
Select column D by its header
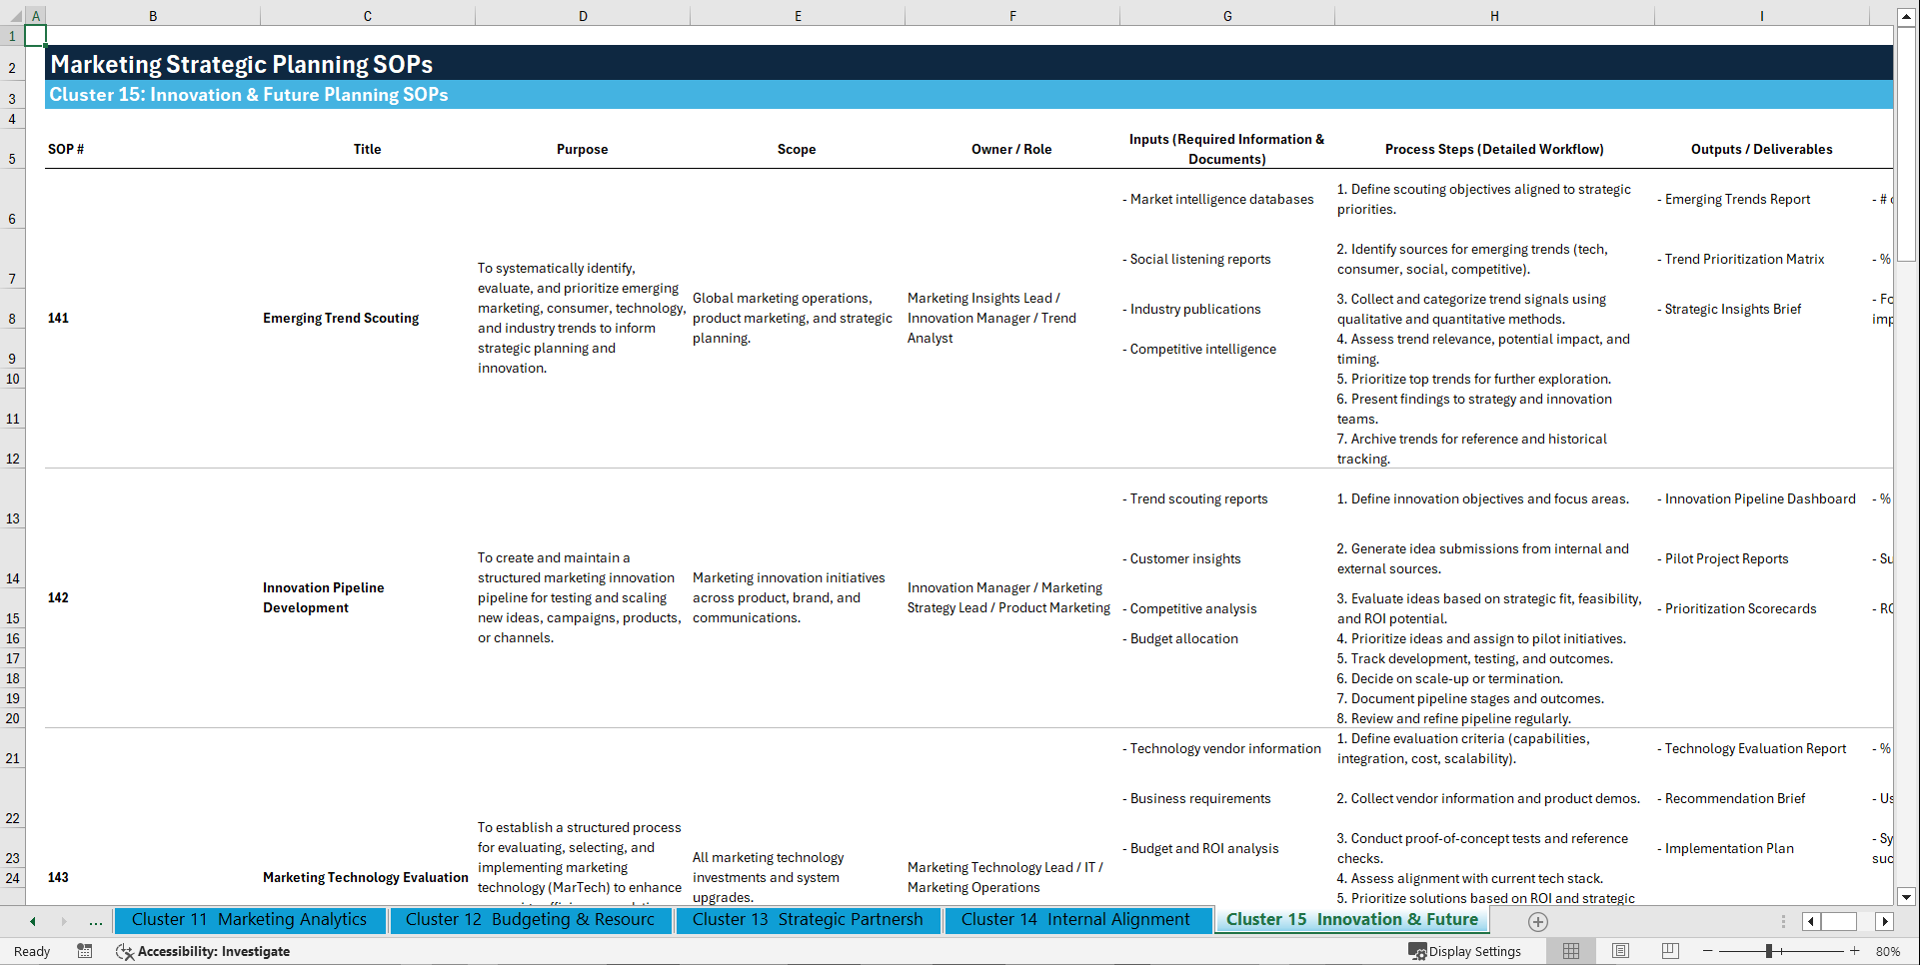[583, 15]
